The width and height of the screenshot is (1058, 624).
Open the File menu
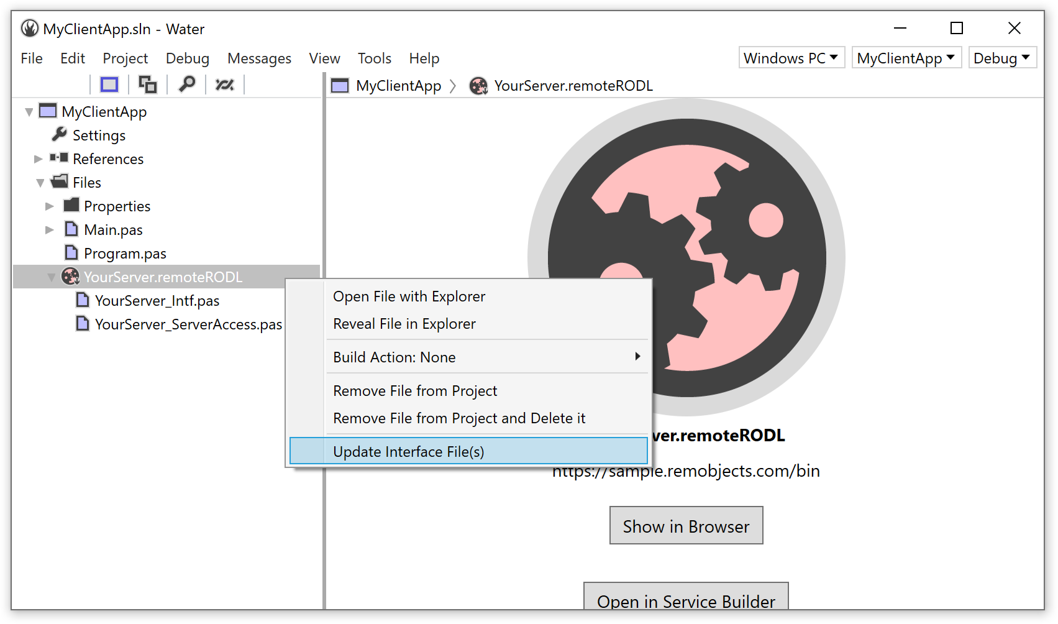coord(32,58)
